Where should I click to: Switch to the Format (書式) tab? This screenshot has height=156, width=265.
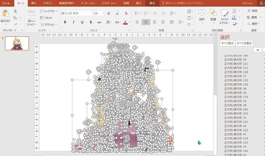pos(152,3)
